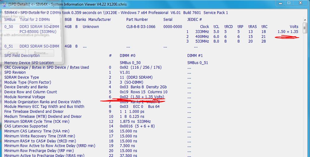Click 'Module Type (Form Factor)' row label

click(28, 82)
